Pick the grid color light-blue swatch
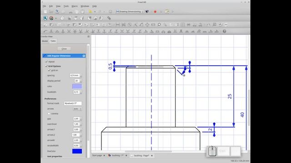 click(77, 86)
